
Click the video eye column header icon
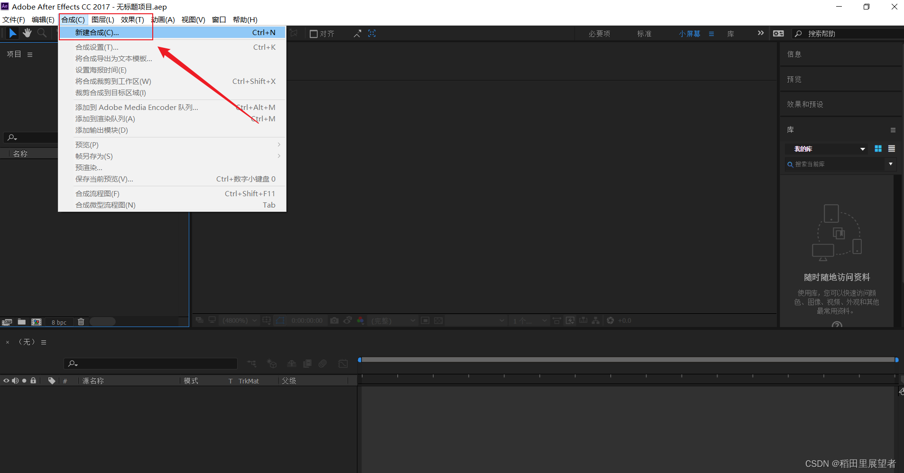click(x=6, y=381)
